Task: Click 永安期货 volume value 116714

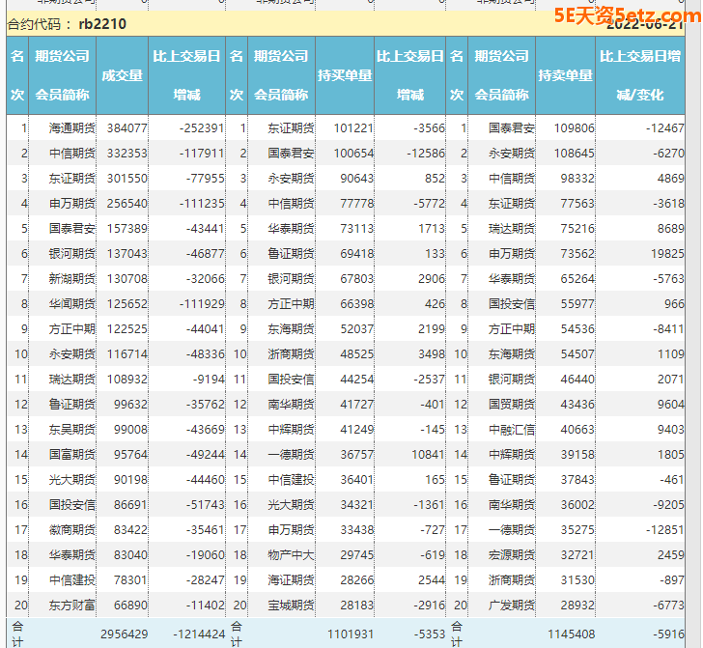Action: click(127, 354)
